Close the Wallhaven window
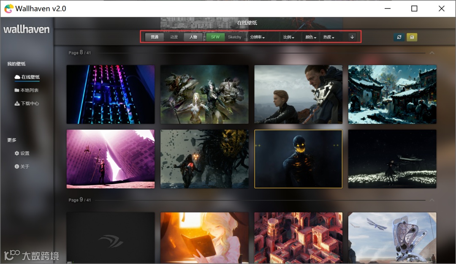Screen dimensions: 456x264 [x=442, y=8]
